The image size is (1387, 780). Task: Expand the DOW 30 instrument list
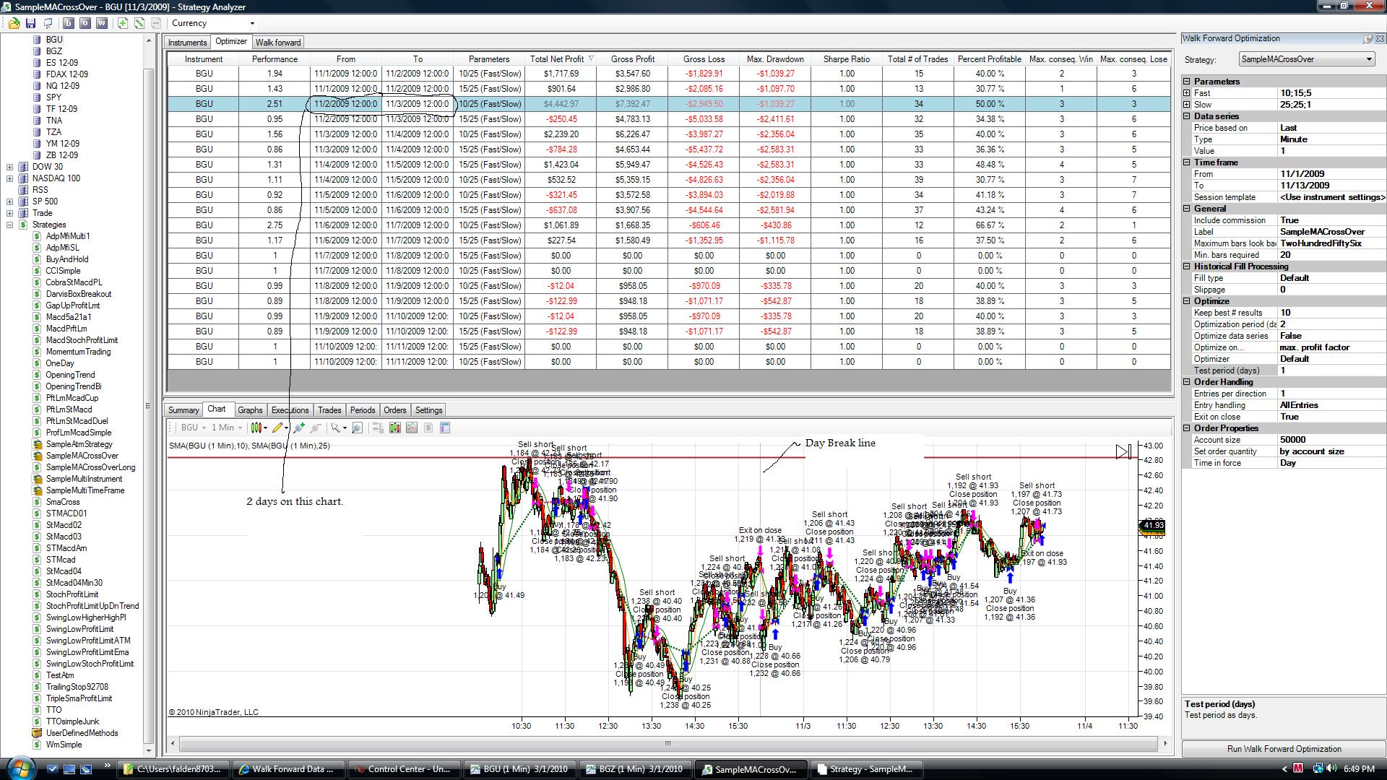point(9,167)
